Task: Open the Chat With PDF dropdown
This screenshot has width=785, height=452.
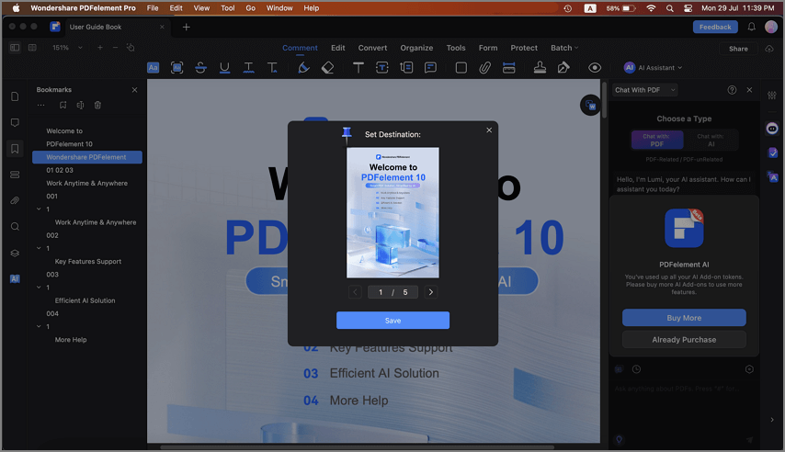Action: (x=645, y=90)
